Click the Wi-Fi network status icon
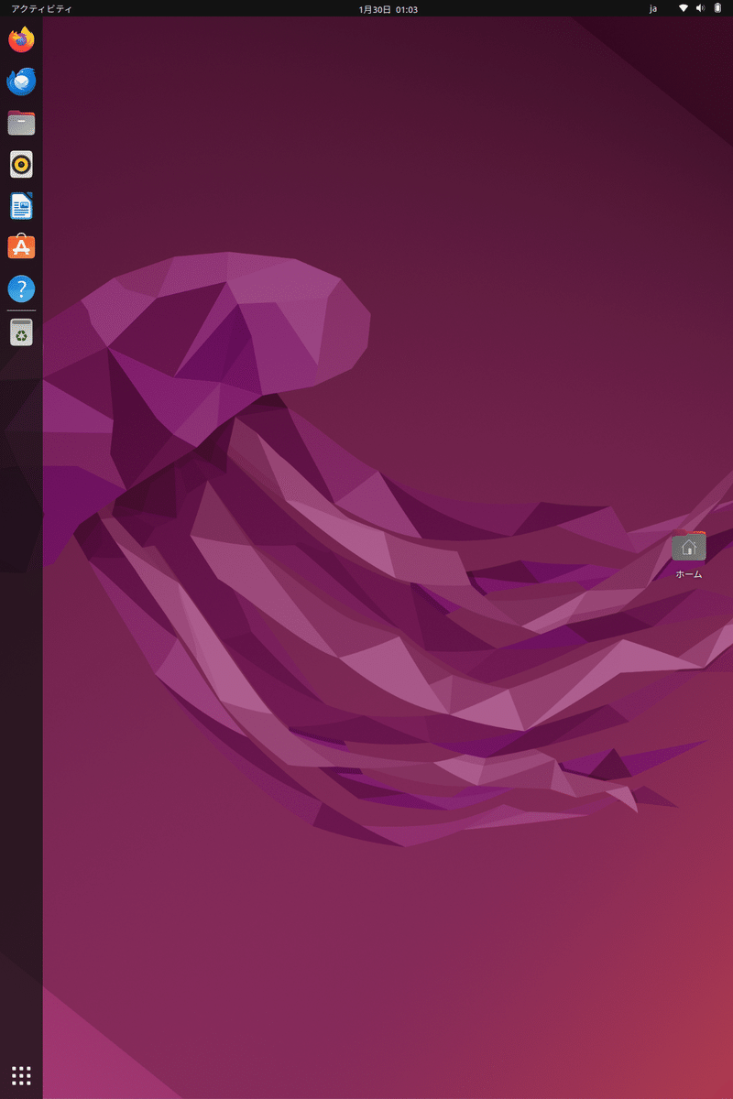Screen dimensions: 733x1099 click(684, 8)
